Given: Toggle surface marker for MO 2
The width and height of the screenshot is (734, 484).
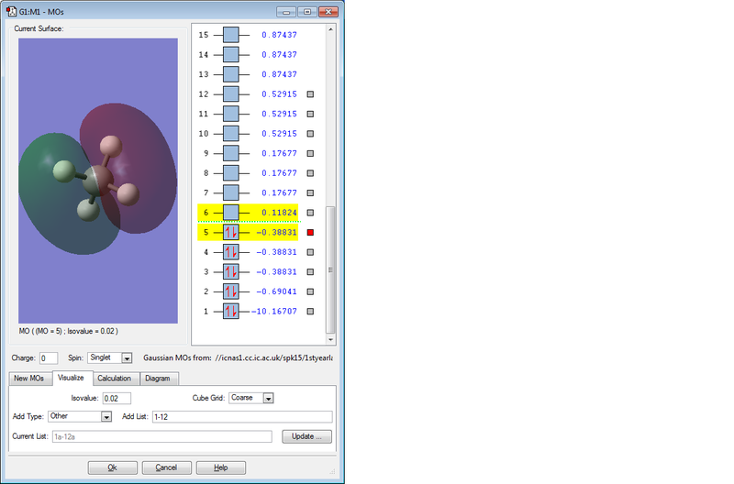Looking at the screenshot, I should tap(310, 291).
